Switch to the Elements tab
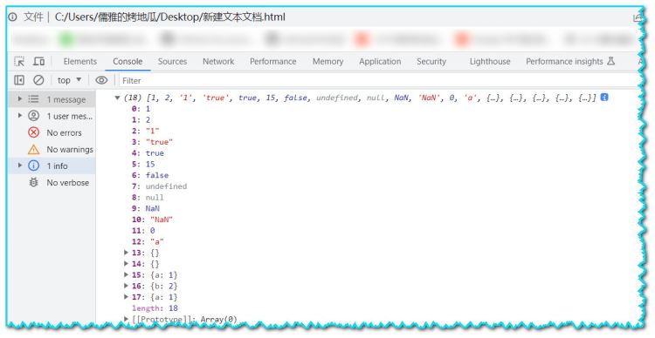655x338 pixels. pos(79,61)
